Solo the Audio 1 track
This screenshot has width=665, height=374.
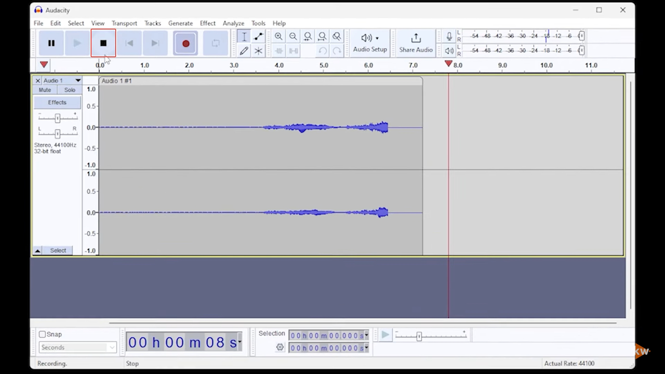(x=70, y=90)
